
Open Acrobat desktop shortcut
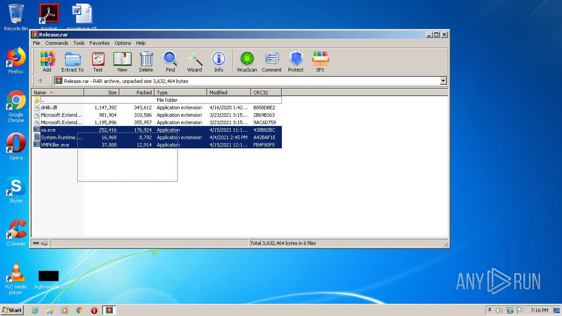(x=49, y=17)
